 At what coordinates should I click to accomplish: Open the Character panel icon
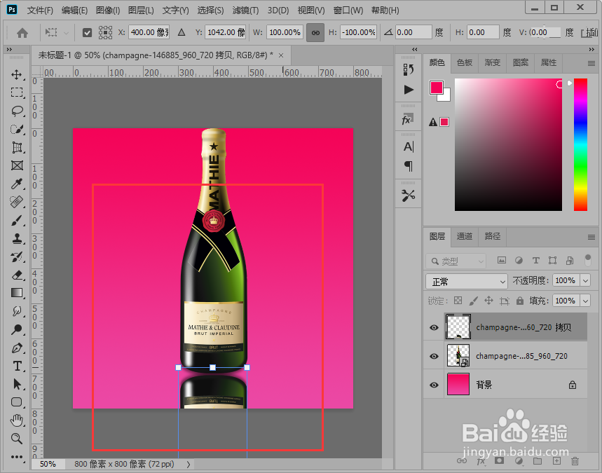coord(409,146)
